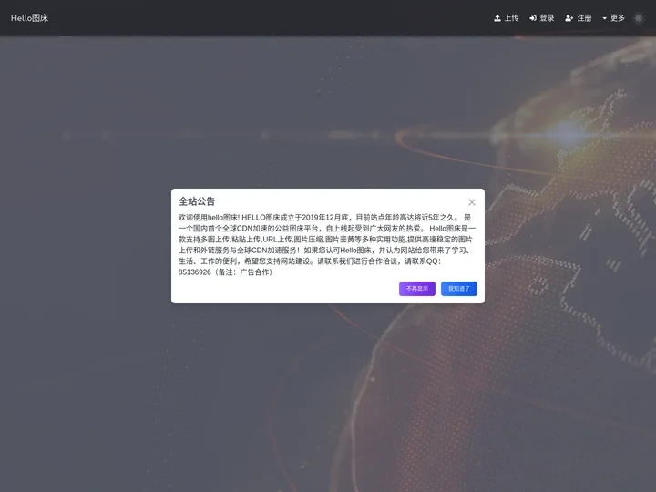The image size is (656, 492).
Task: Close the 全站公告 dialog with X
Action: pyautogui.click(x=472, y=202)
